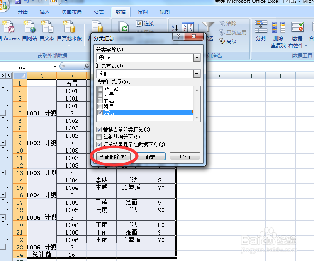Sort ascending with A-Z arrow icon
The width and height of the screenshot is (314, 261).
[175, 28]
